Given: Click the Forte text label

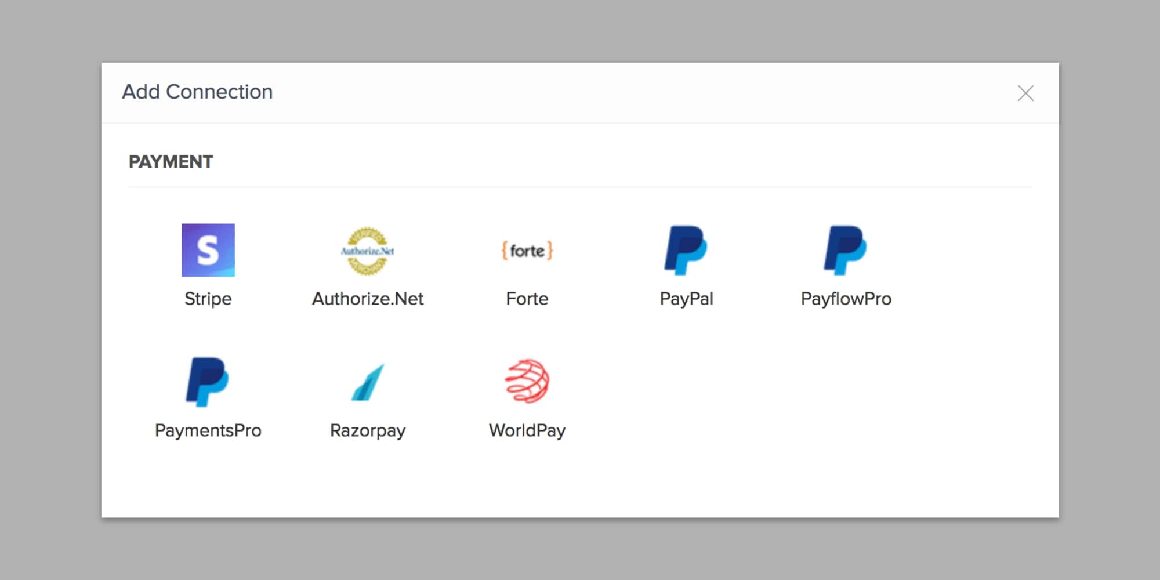Looking at the screenshot, I should point(527,299).
